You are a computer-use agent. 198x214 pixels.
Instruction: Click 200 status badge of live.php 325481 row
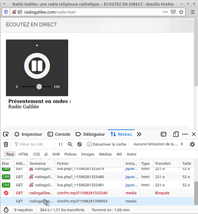6,185
